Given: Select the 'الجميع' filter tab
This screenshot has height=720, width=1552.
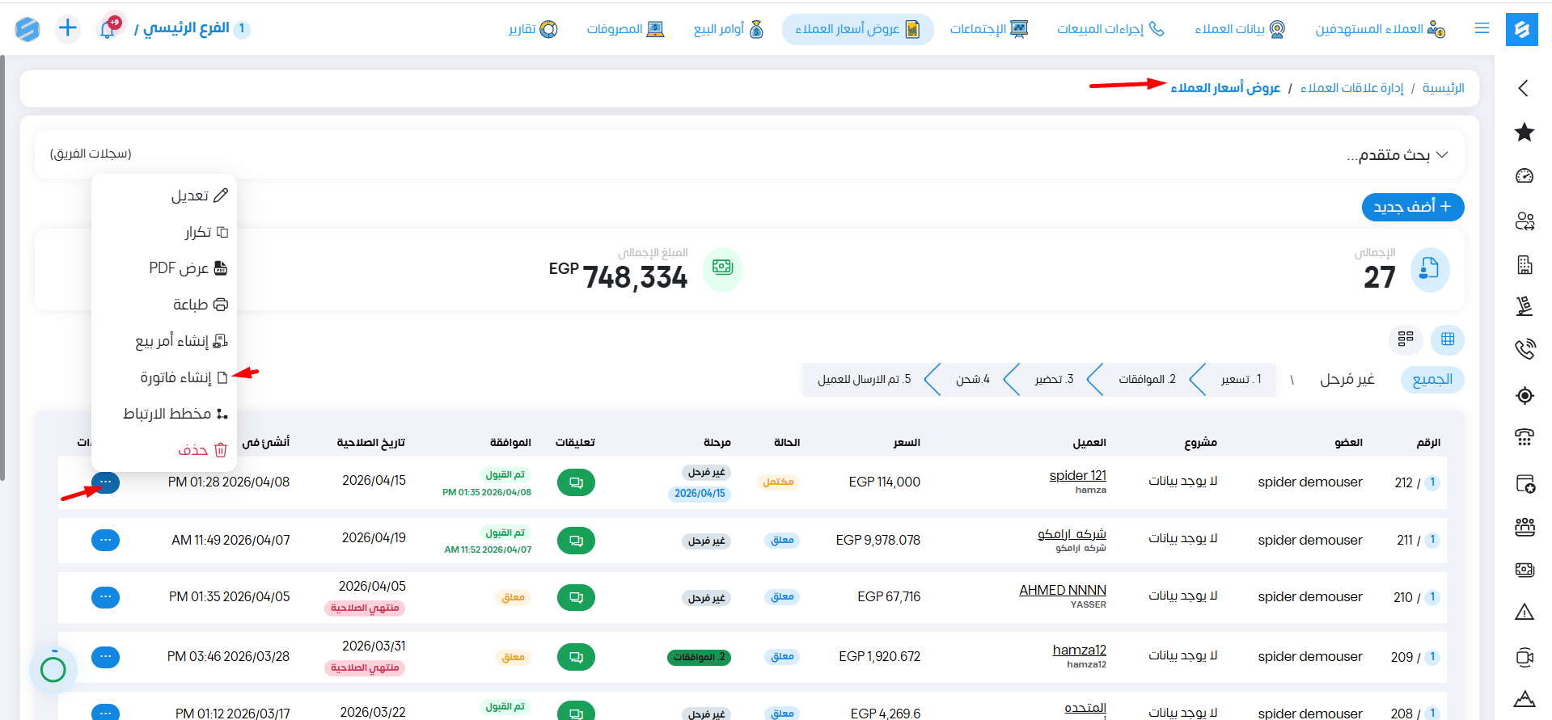Looking at the screenshot, I should 1431,380.
